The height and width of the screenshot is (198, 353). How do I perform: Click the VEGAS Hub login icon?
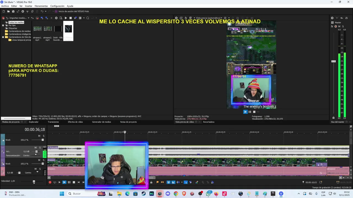(x=56, y=11)
